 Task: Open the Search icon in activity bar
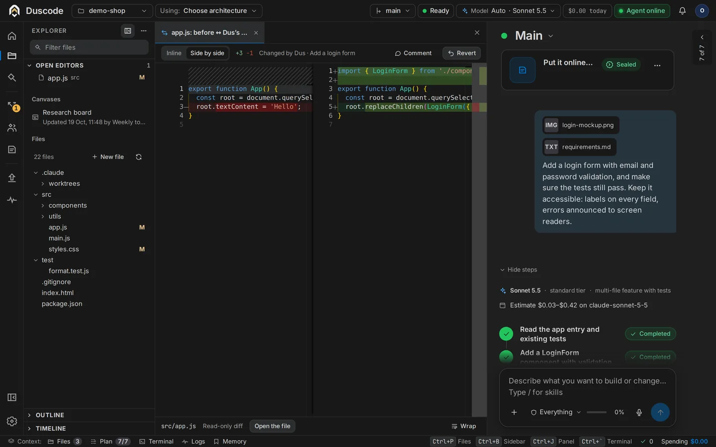click(x=12, y=77)
